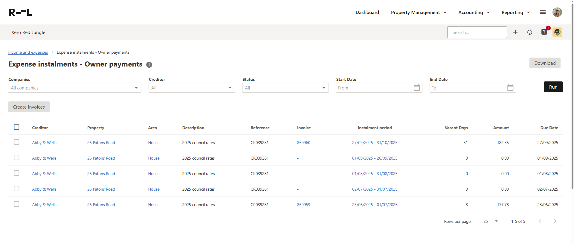Viewport: 574px width, 244px height.
Task: Click the plus icon to add new
Action: tap(515, 32)
